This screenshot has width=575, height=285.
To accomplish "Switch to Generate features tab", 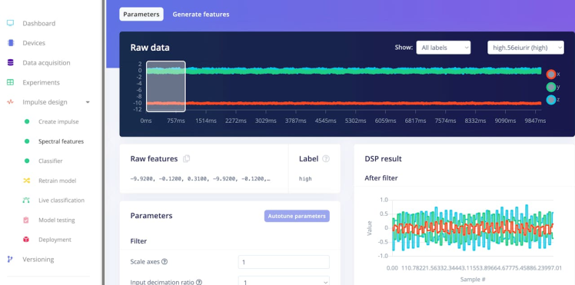I will pyautogui.click(x=201, y=15).
